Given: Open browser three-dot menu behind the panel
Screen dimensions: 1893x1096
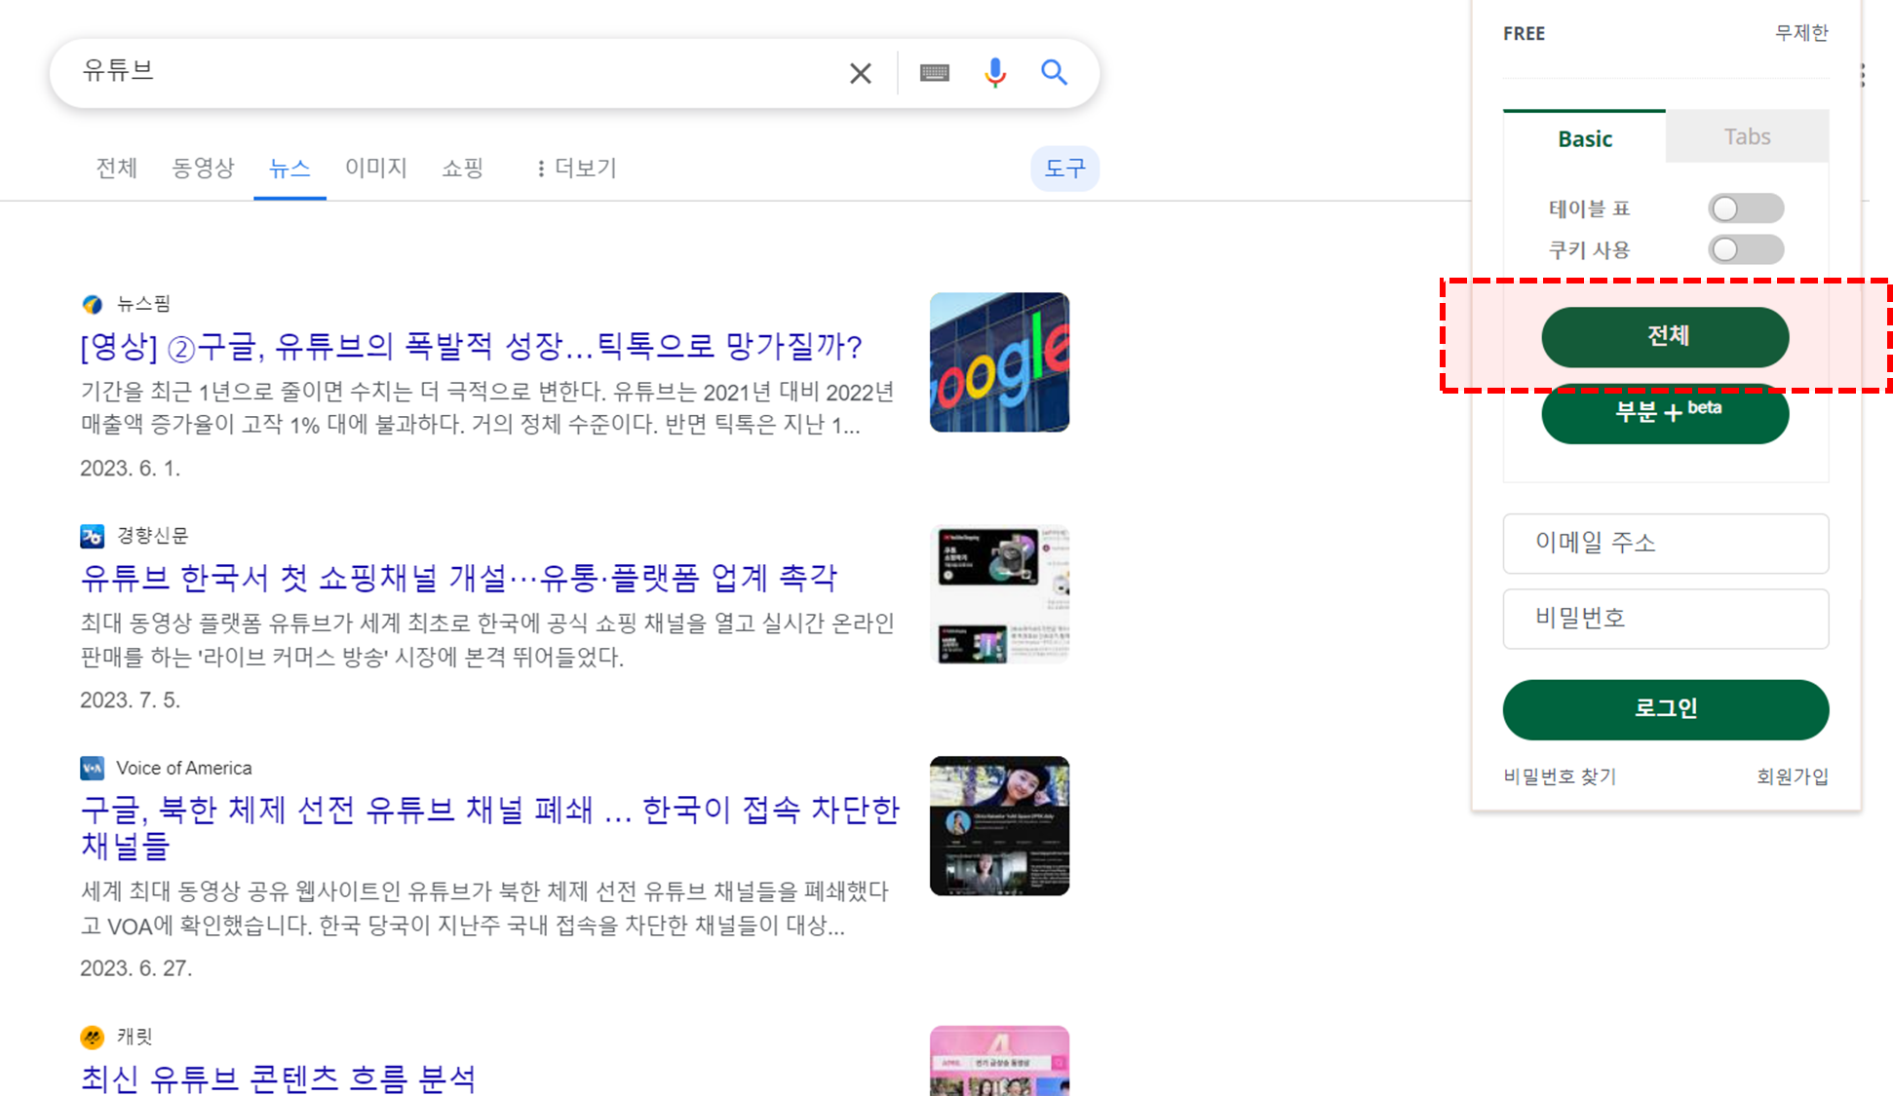Looking at the screenshot, I should coord(1863,75).
